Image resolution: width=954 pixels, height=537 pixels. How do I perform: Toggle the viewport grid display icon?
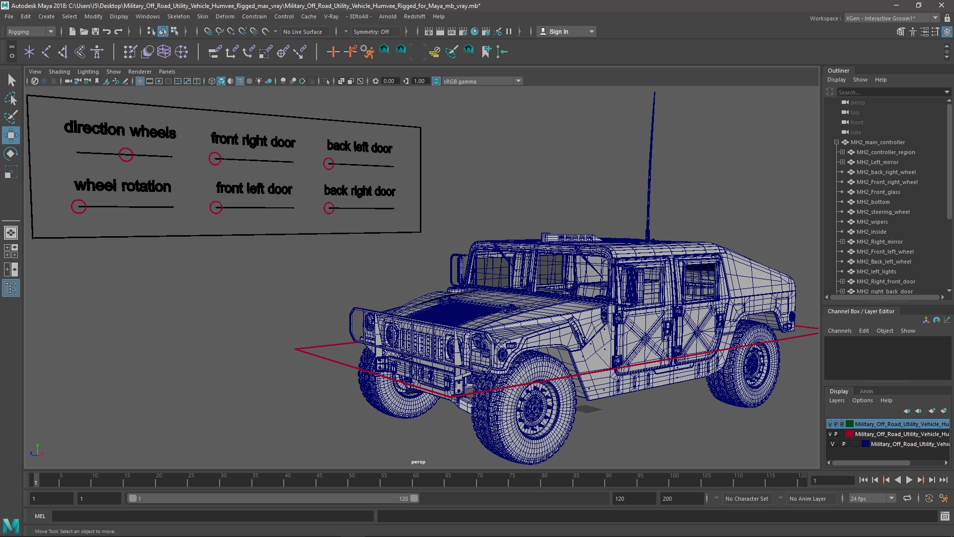pos(140,81)
